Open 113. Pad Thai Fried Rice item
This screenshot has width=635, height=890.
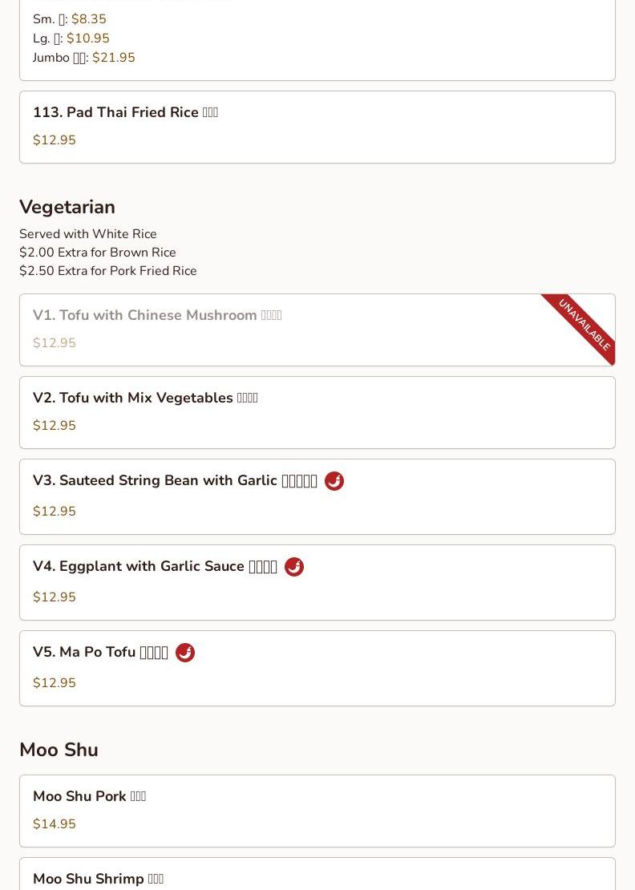coord(125,113)
